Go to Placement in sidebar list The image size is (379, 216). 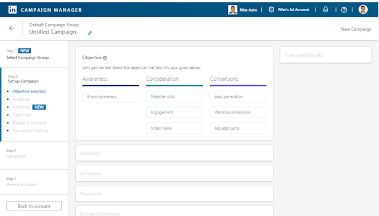22,115
